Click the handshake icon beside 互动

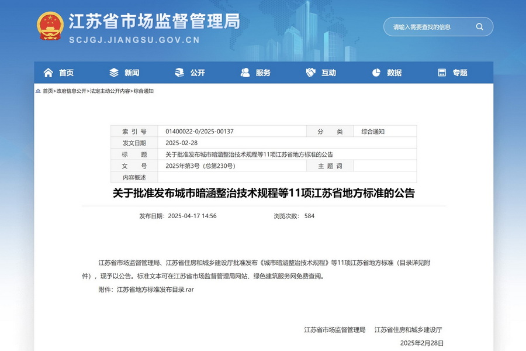point(311,73)
